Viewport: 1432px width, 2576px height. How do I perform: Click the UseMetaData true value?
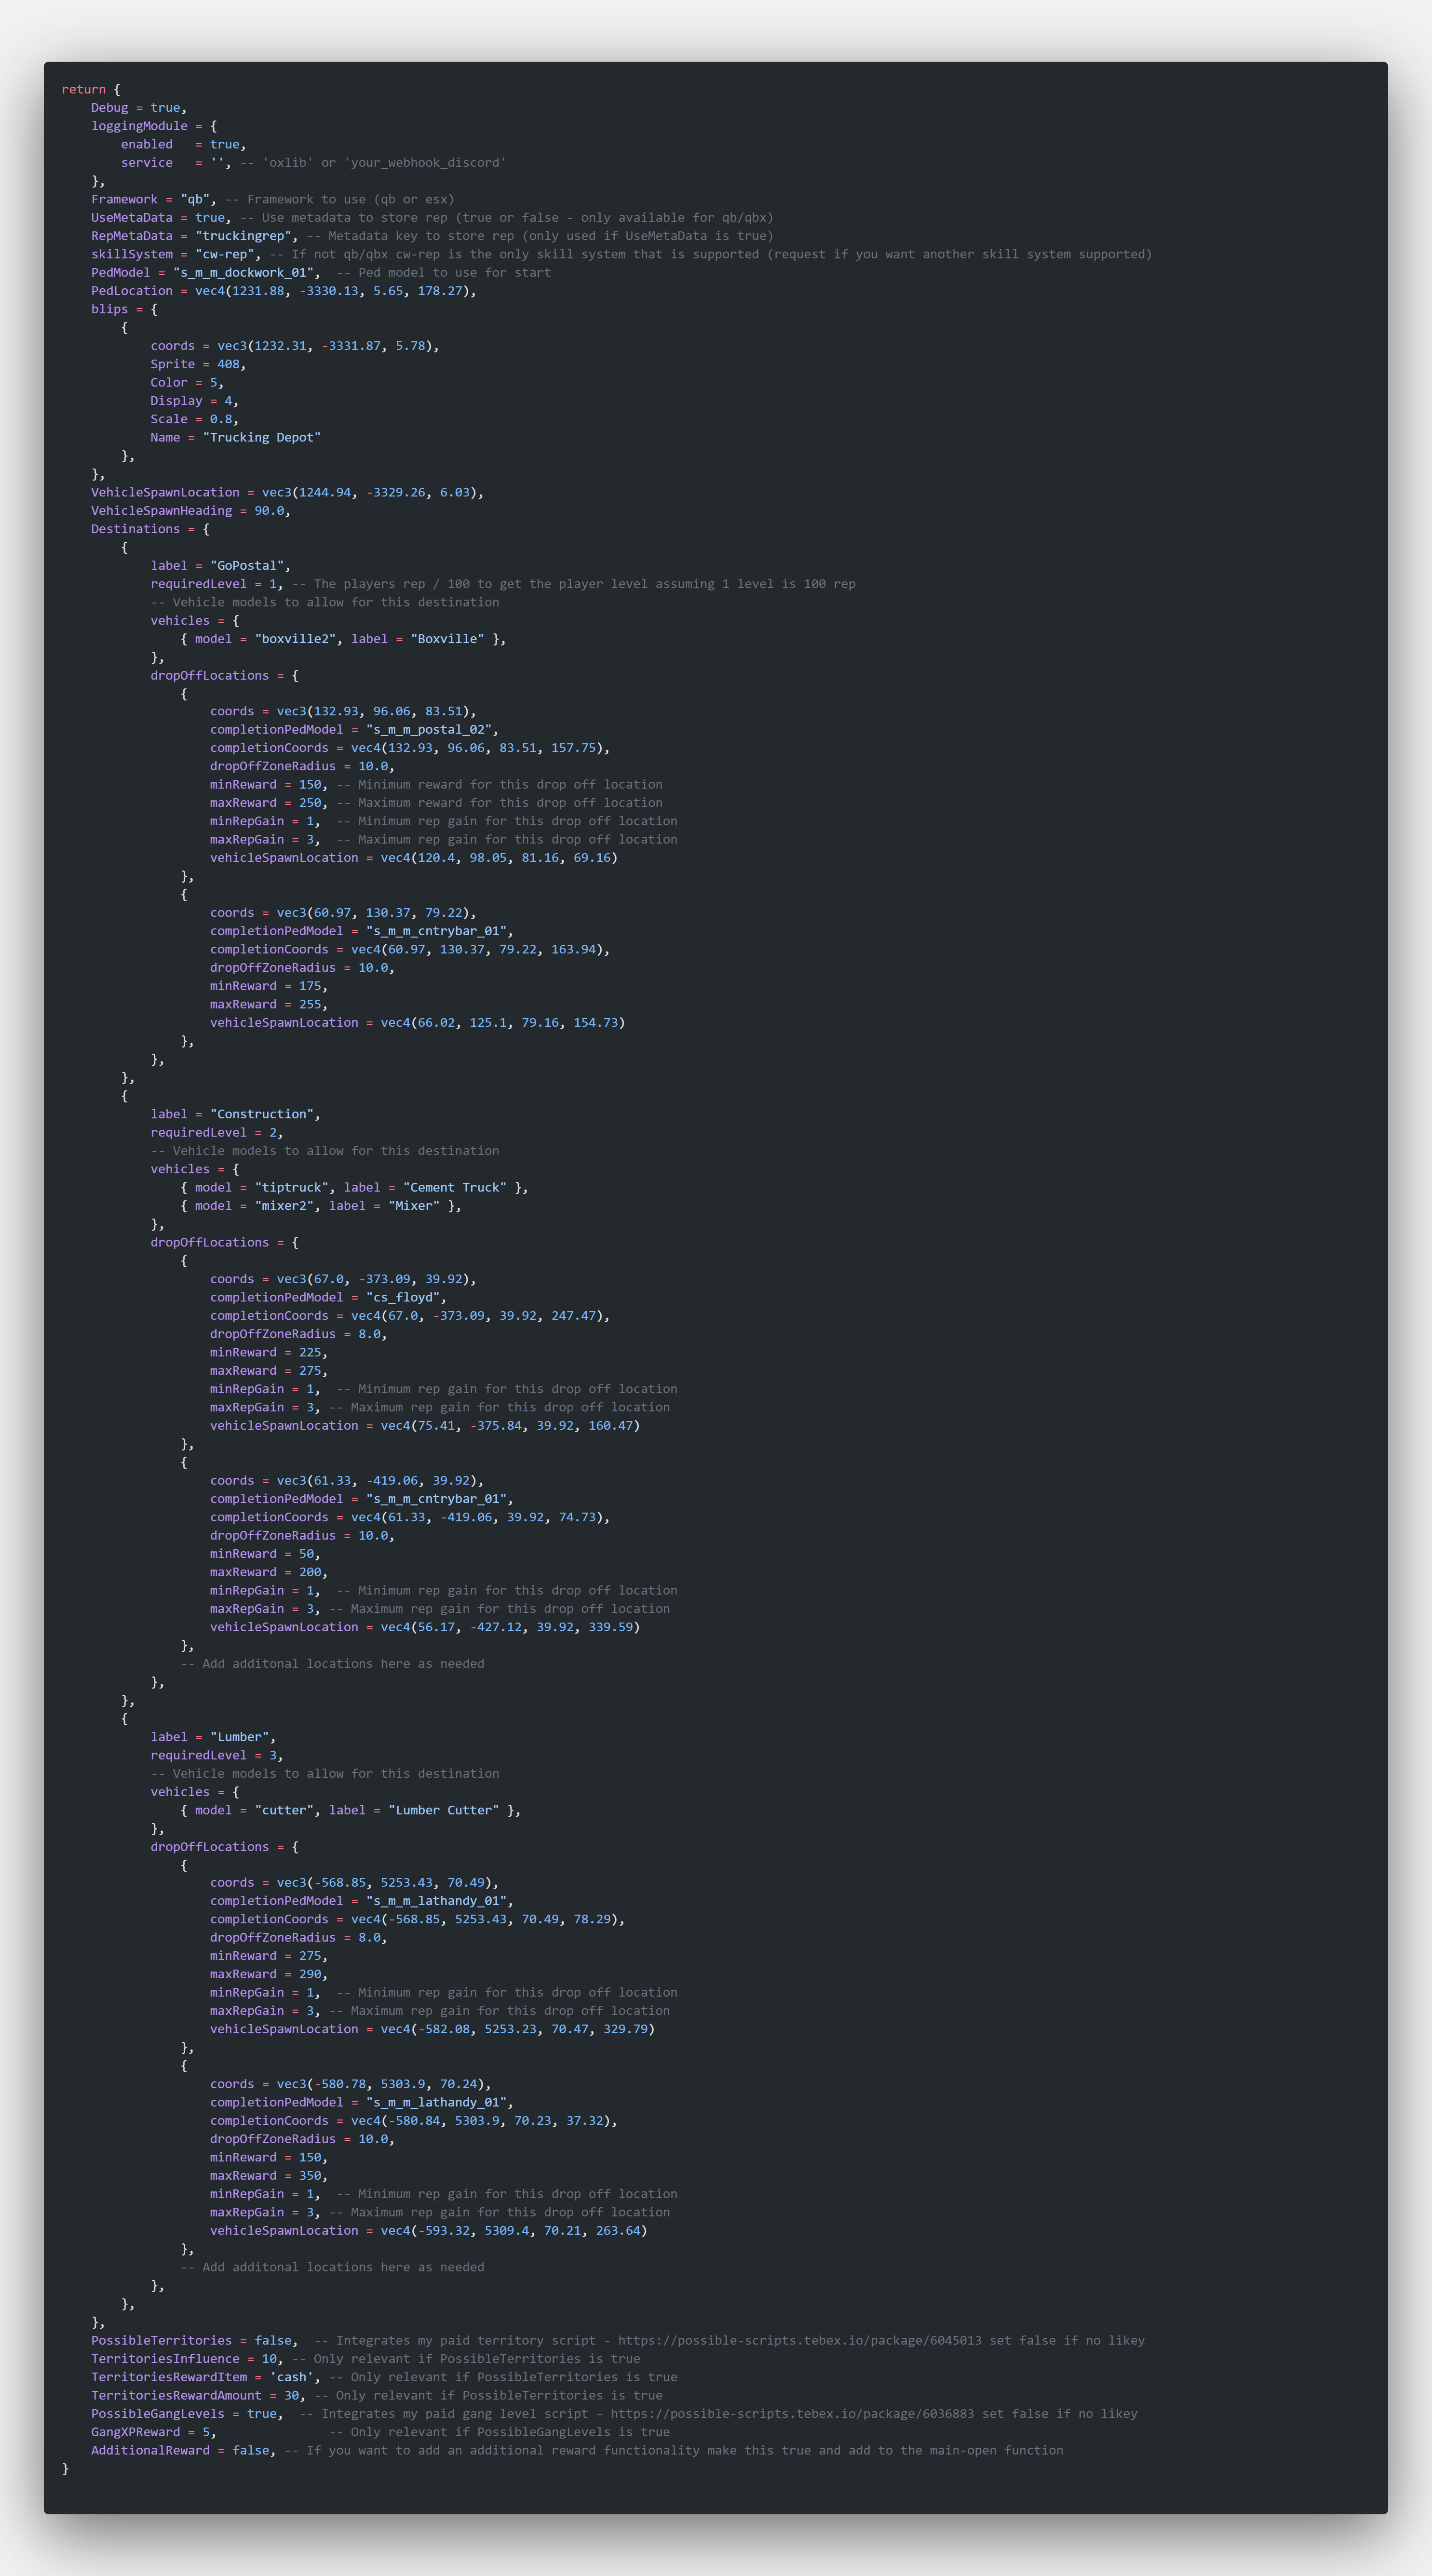[211, 217]
